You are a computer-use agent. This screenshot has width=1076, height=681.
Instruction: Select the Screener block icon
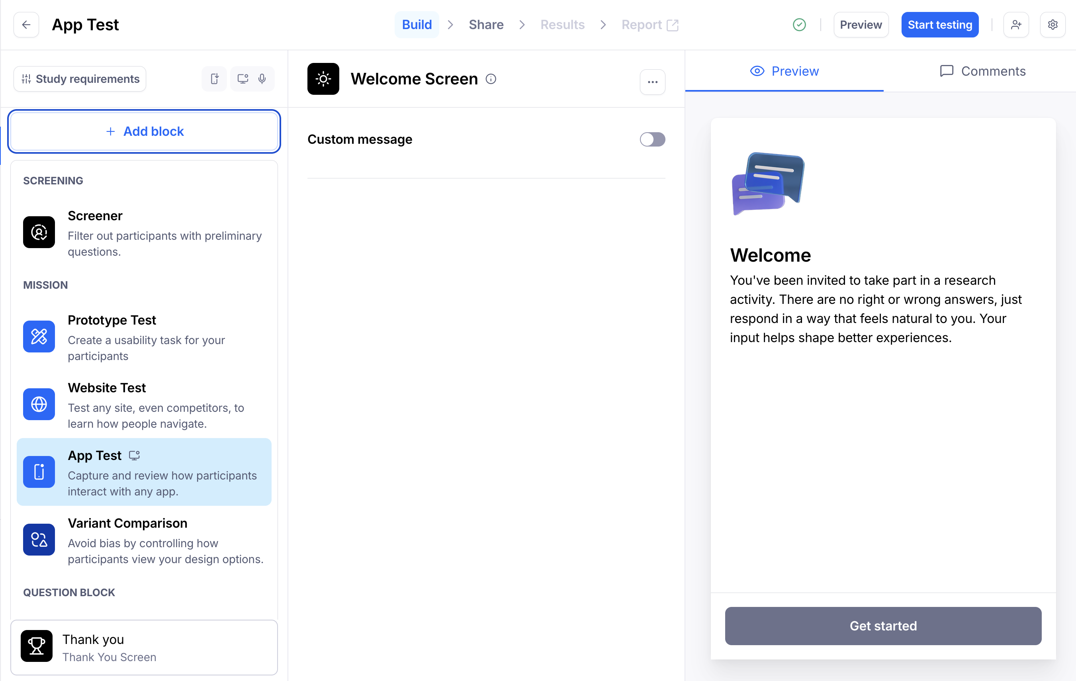(x=39, y=232)
